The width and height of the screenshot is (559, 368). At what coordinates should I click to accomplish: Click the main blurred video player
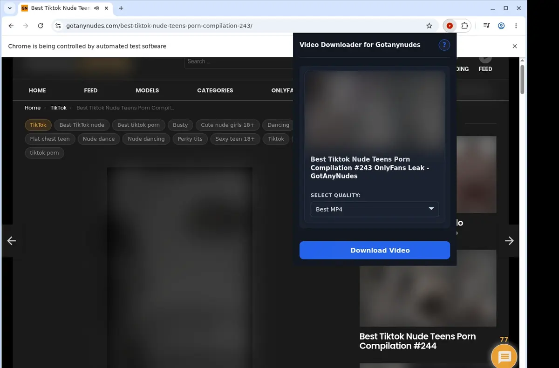pos(180,268)
